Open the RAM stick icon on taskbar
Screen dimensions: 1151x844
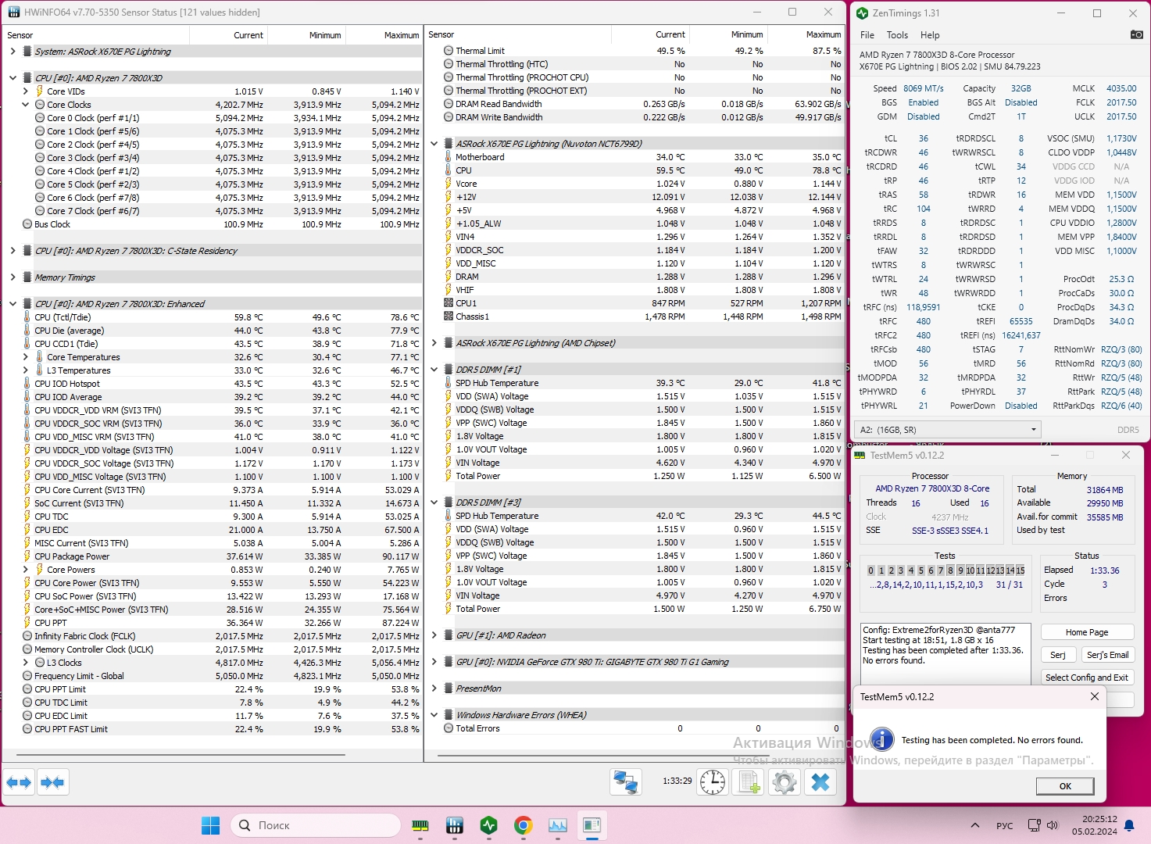pos(420,825)
